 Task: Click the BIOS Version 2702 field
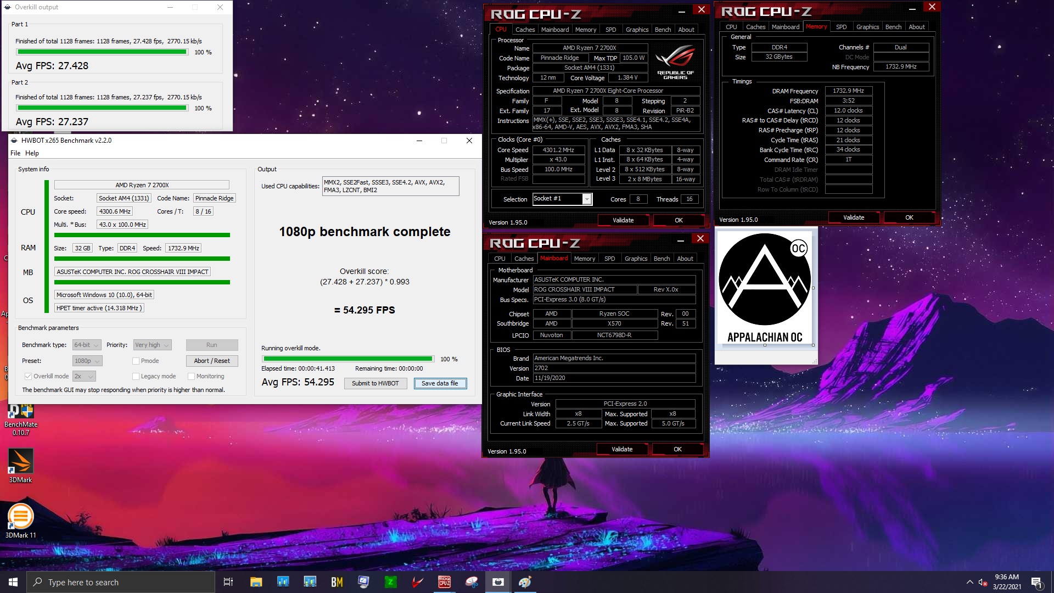614,368
